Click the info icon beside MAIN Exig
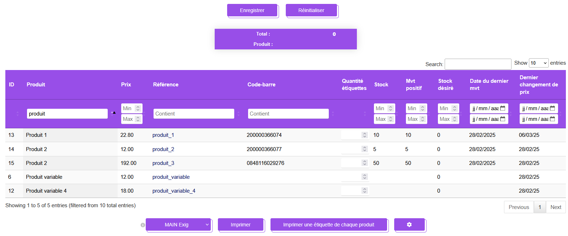Viewport: 568px width, 236px height. tap(143, 225)
